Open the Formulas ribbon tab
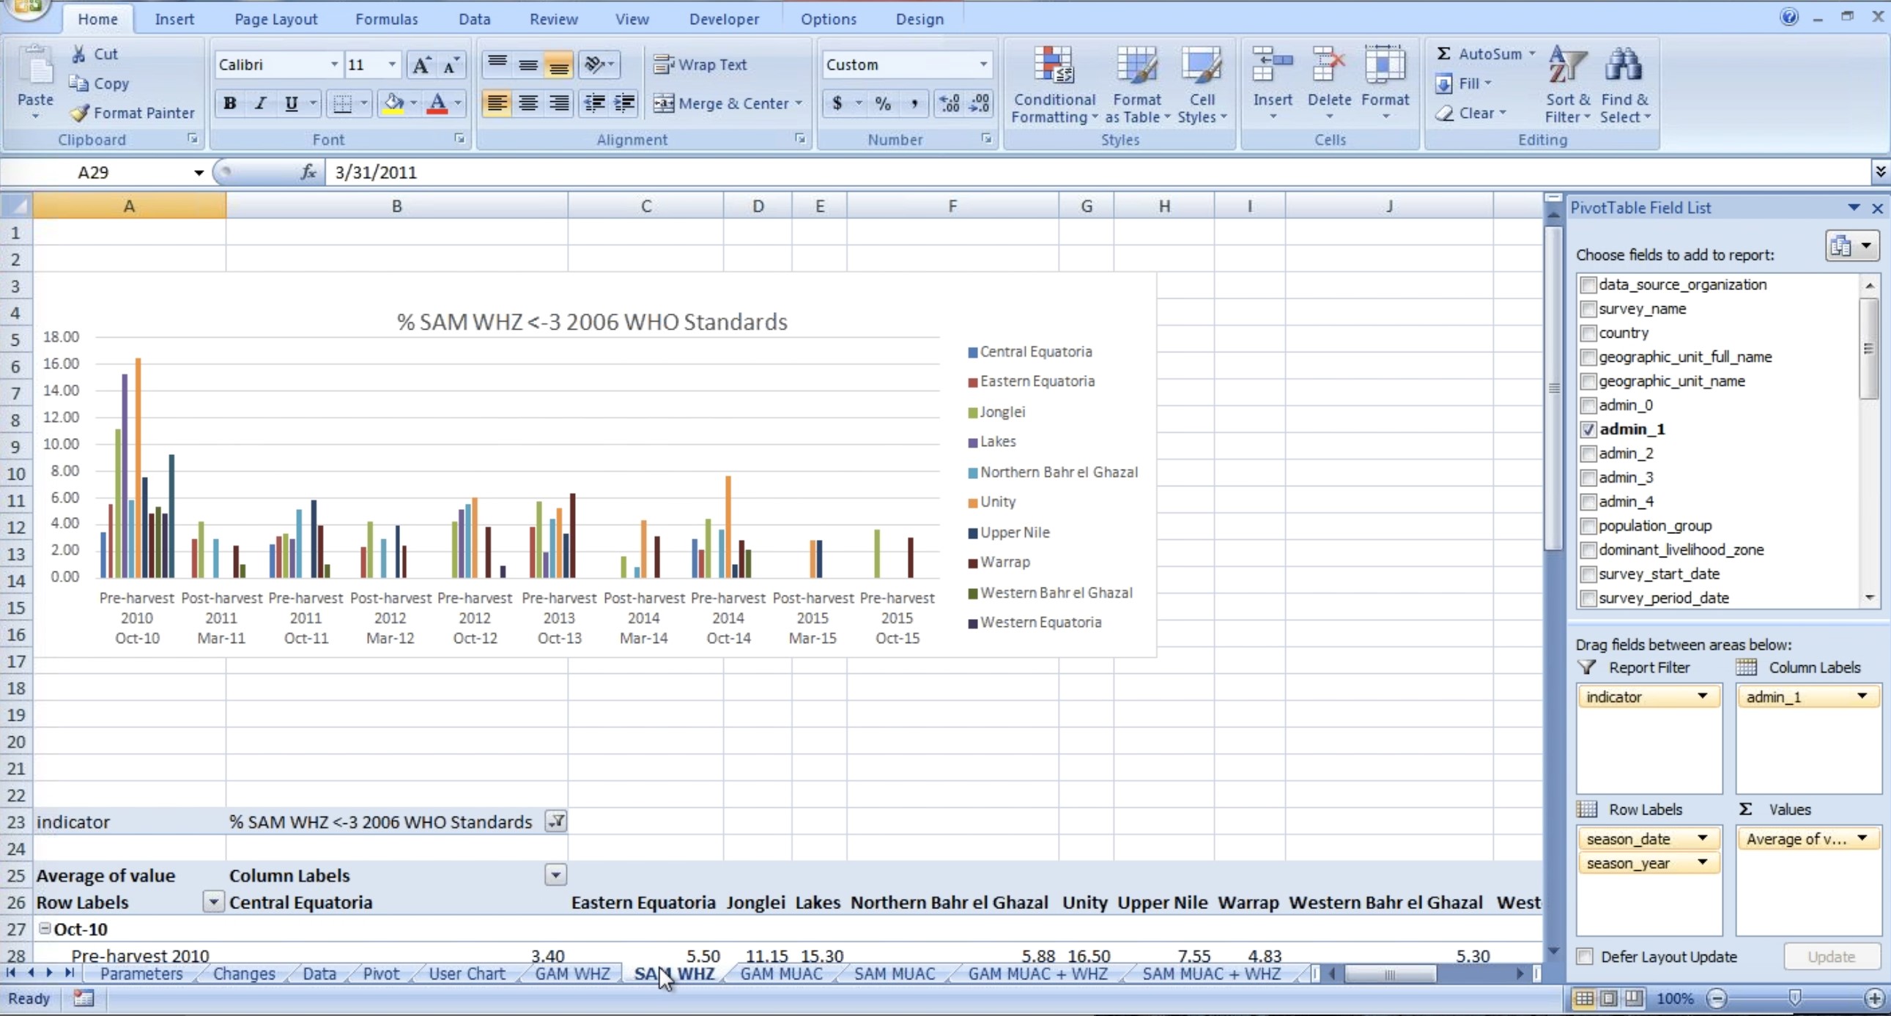The image size is (1891, 1016). 386,19
